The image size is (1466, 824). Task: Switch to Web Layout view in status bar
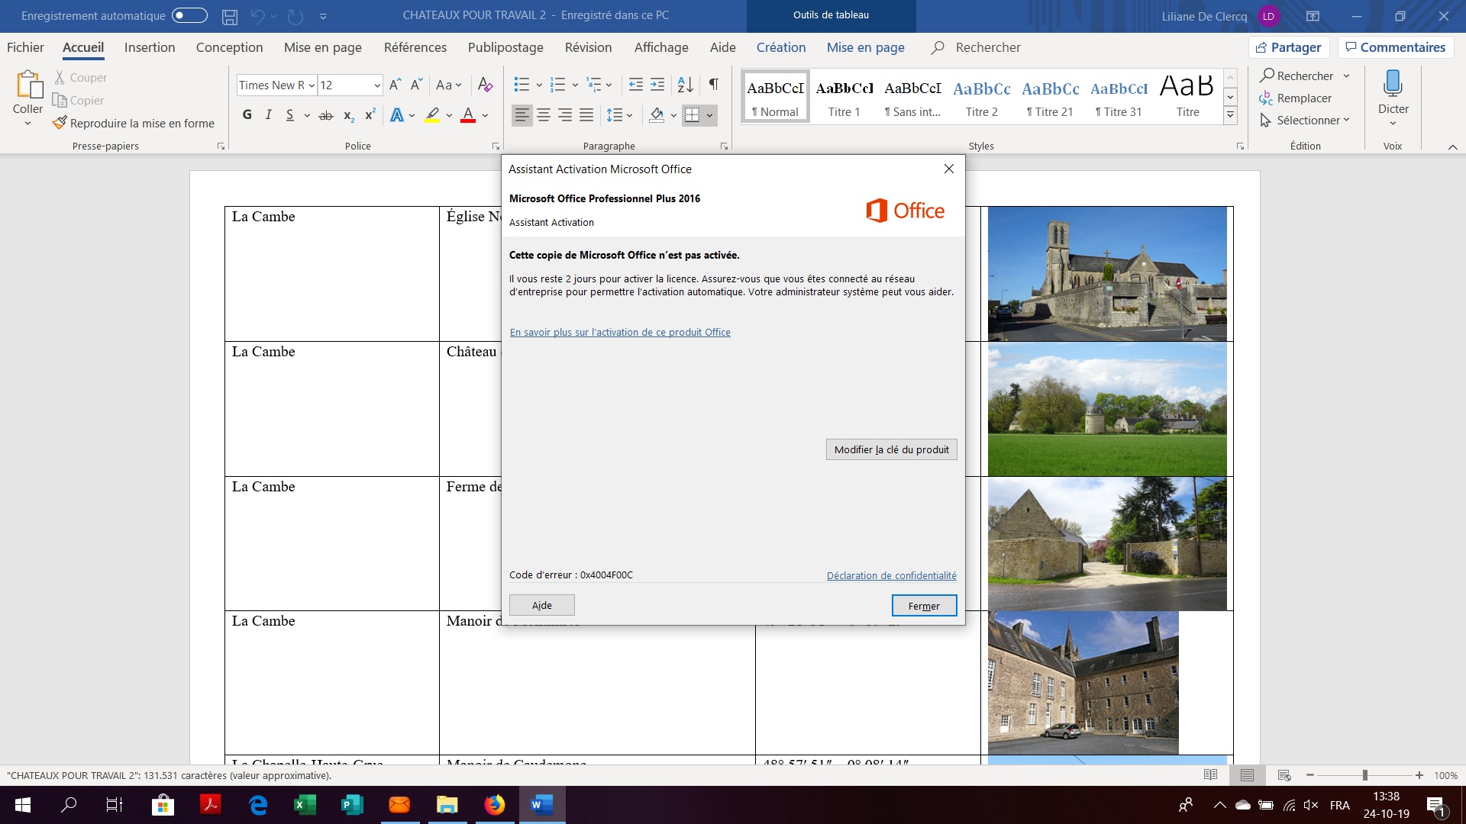1284,775
